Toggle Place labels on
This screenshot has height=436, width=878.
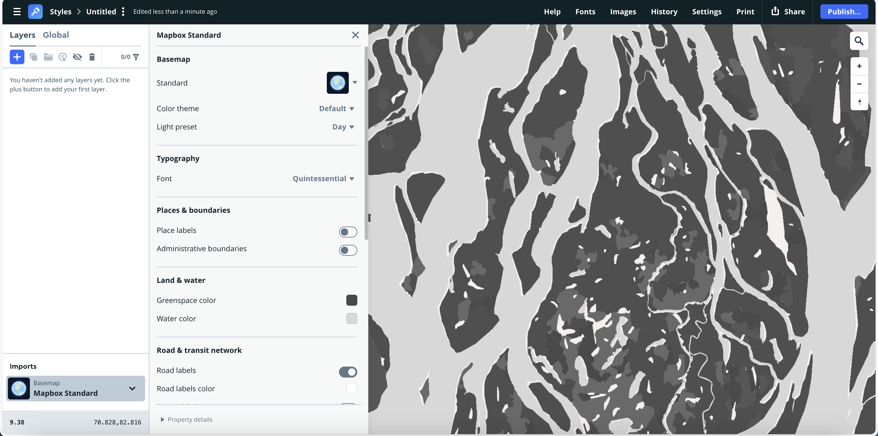(x=348, y=232)
